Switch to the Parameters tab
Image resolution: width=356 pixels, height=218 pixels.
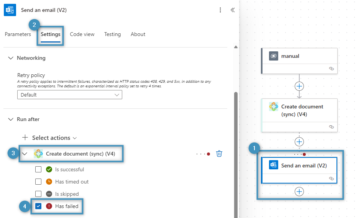[18, 34]
